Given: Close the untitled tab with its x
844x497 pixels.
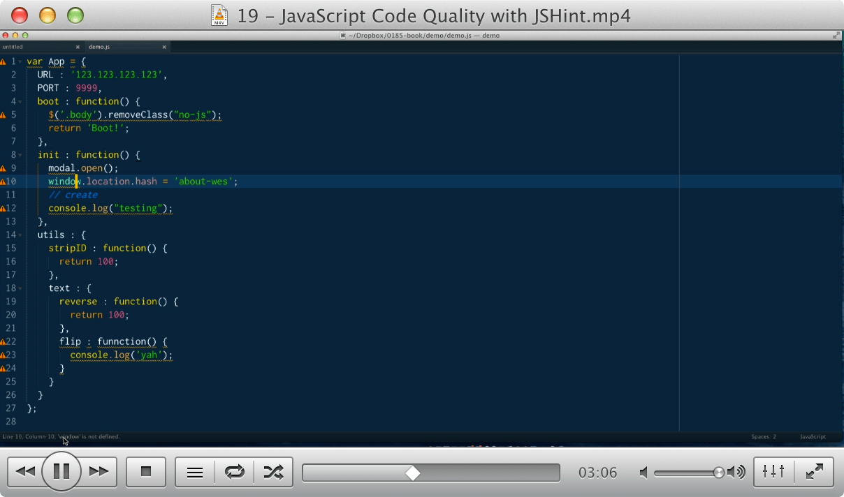Looking at the screenshot, I should point(78,47).
